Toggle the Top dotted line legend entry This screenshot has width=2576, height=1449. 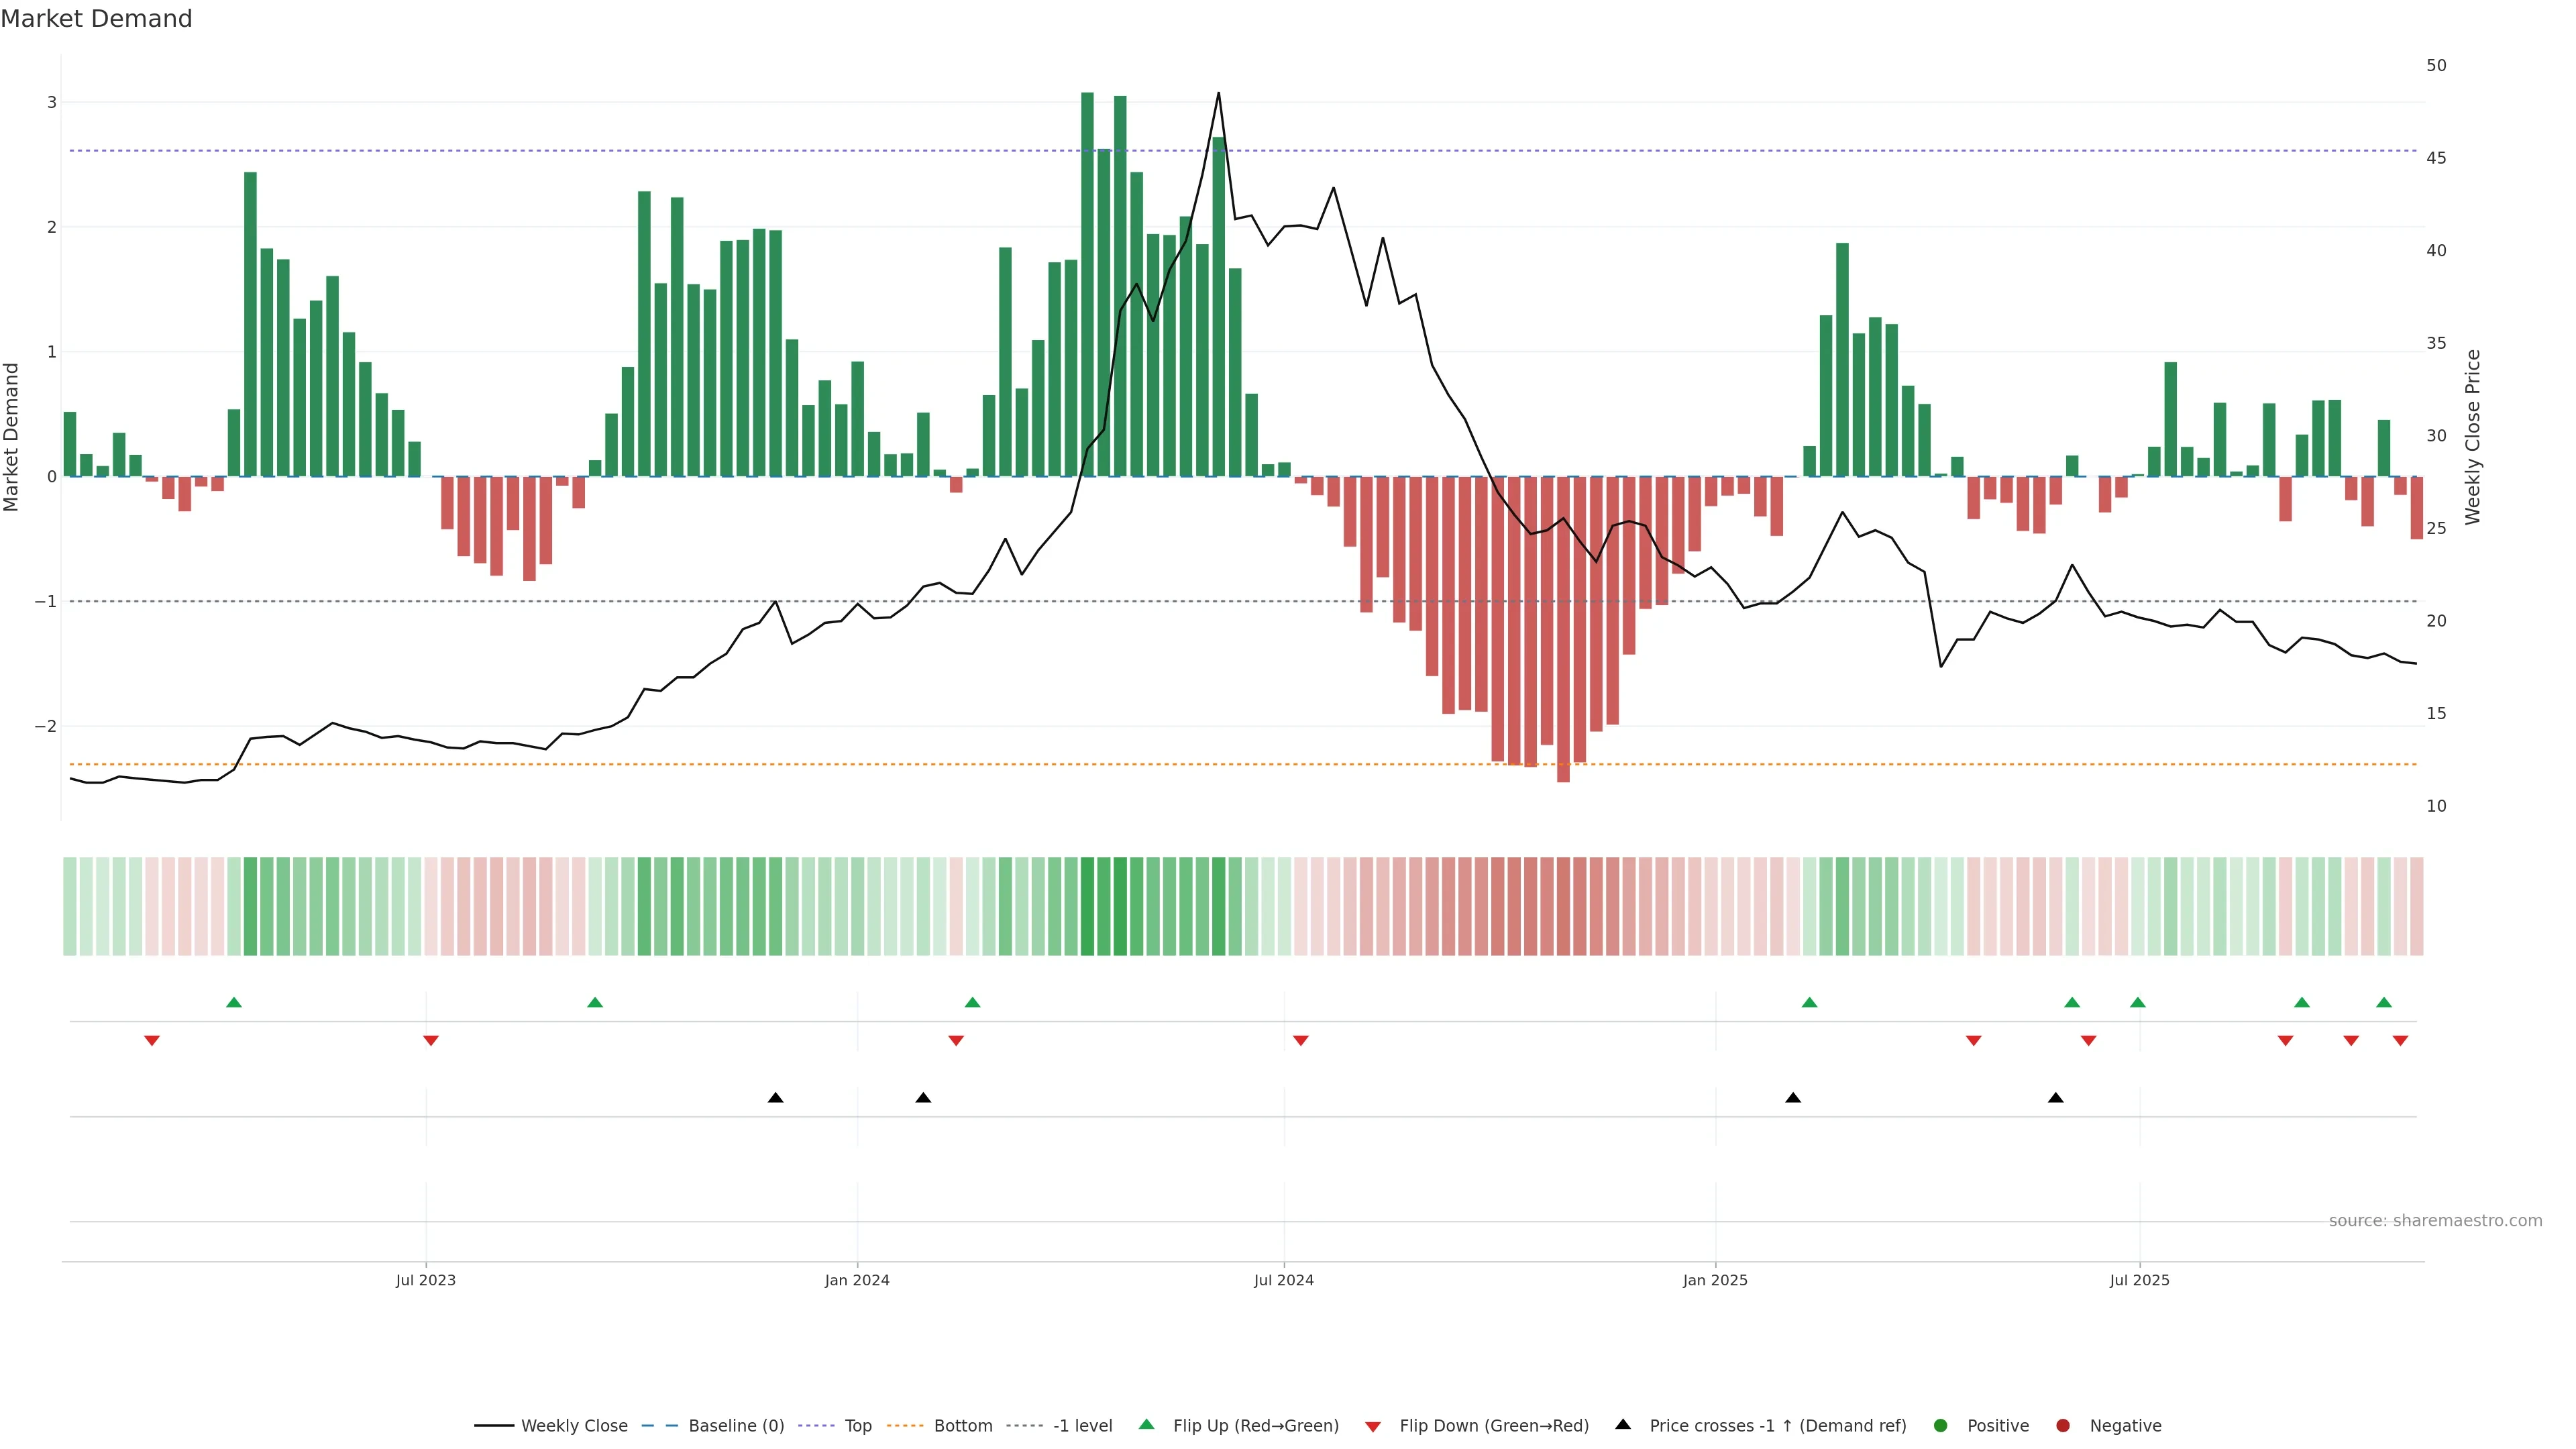[x=857, y=1425]
